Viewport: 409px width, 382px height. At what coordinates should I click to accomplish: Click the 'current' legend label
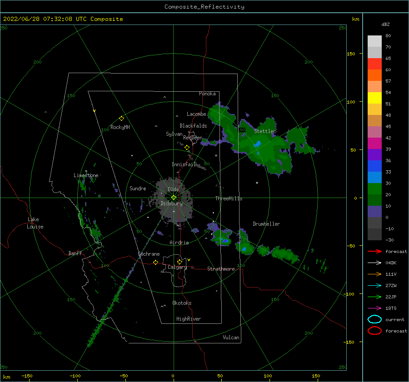click(395, 320)
